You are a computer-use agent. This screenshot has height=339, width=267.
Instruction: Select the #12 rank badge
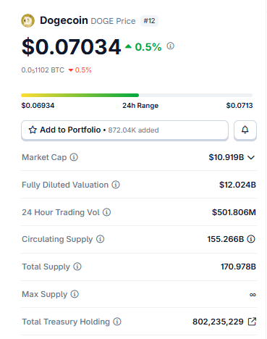[x=149, y=21]
